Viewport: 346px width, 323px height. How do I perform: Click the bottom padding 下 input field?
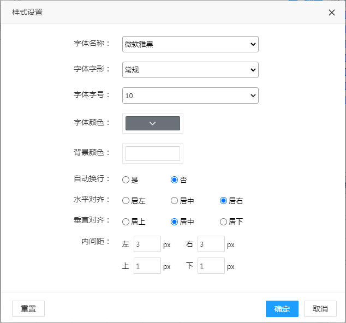[211, 266]
